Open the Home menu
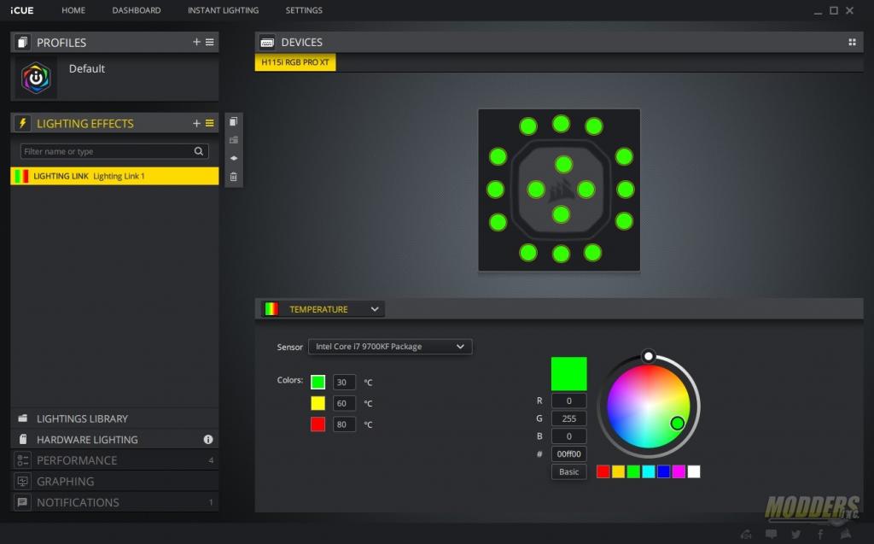Viewport: 874px width, 544px height. click(x=73, y=10)
